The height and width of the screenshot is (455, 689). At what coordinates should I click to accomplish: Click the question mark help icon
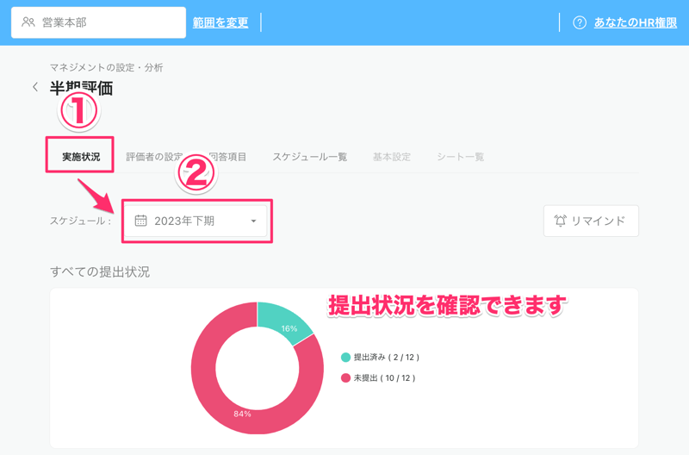(x=580, y=22)
